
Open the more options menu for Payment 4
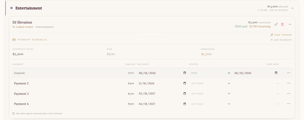pyautogui.click(x=289, y=104)
